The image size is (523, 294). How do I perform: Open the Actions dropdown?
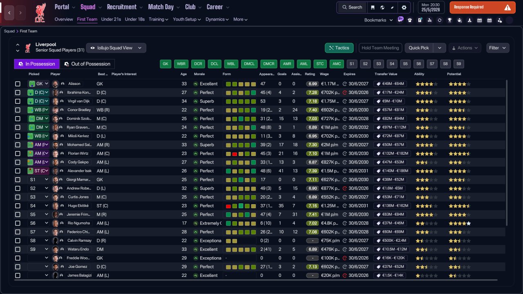[466, 48]
